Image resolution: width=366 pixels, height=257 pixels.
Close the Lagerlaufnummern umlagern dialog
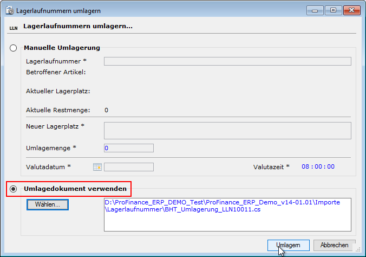pos(350,10)
